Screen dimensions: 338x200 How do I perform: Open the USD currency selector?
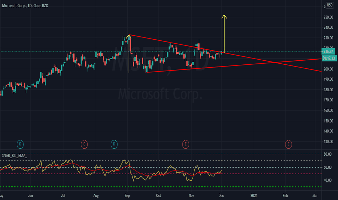coord(330,5)
